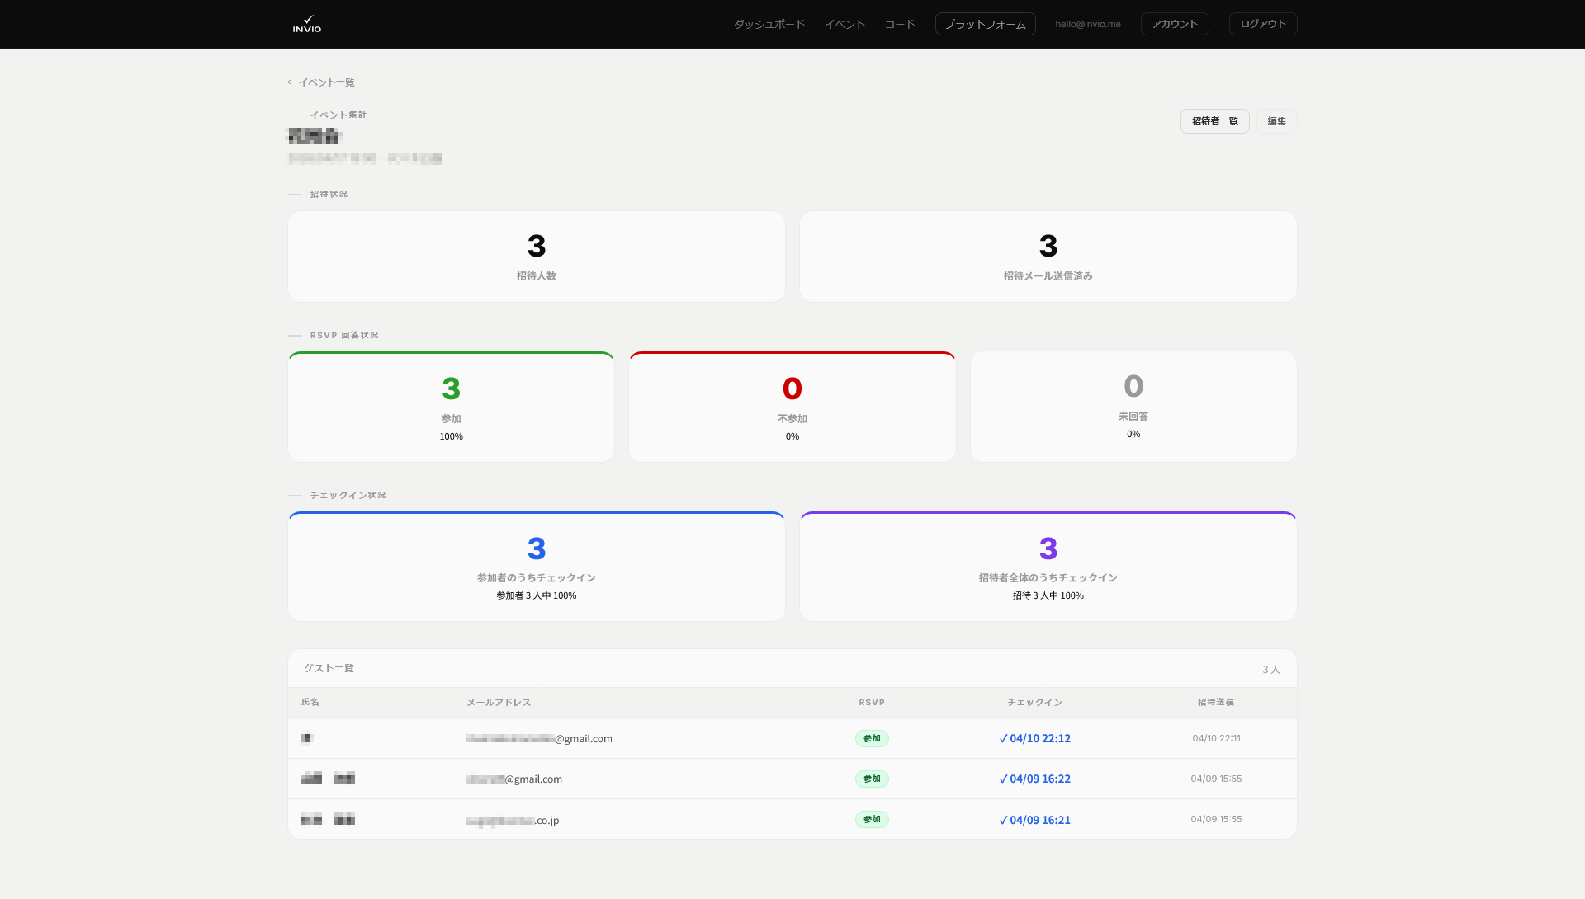
Task: Click the 招待メール送信済み stat card
Action: [1048, 257]
